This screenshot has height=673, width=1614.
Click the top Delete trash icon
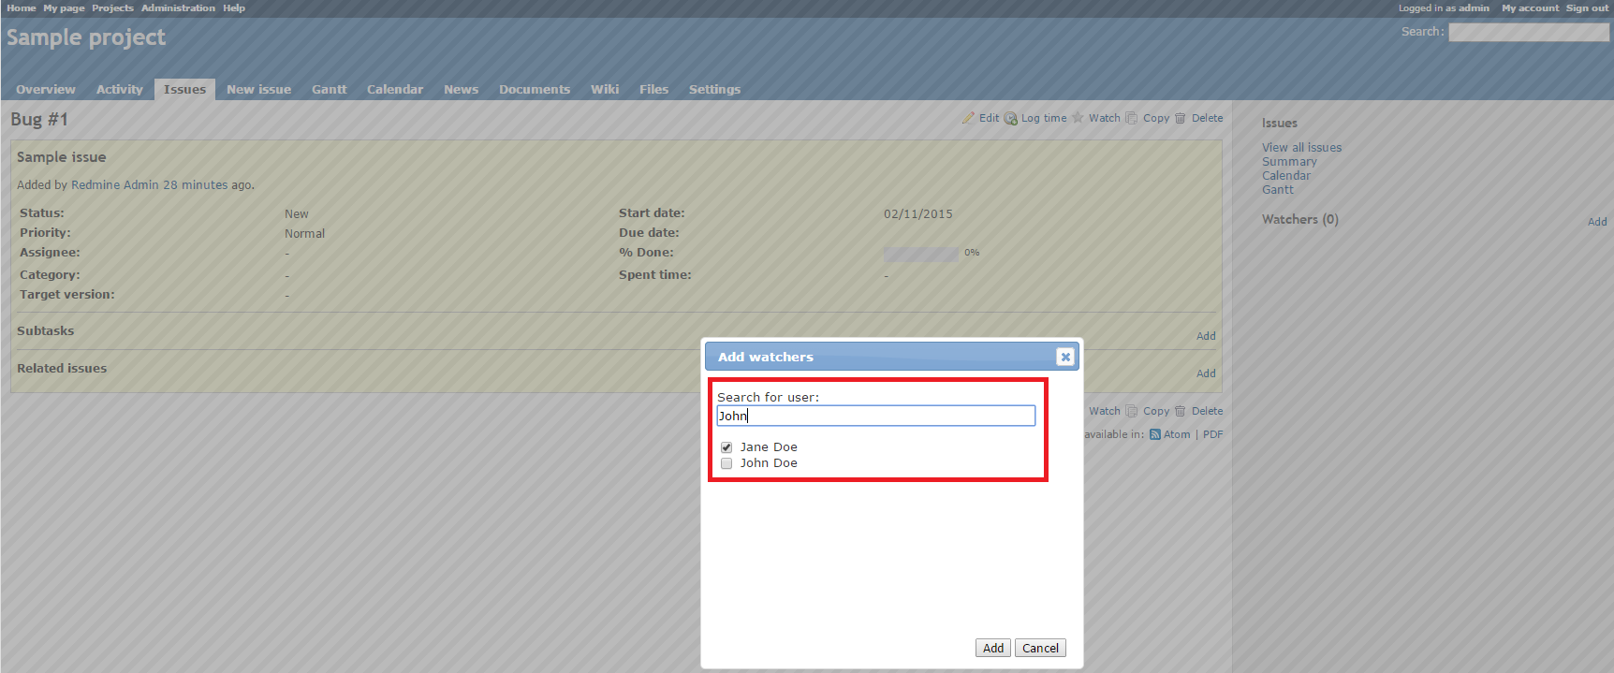tap(1181, 118)
